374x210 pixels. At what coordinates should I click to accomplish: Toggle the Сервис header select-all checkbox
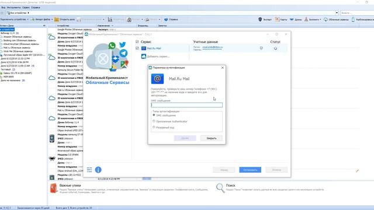(x=137, y=41)
